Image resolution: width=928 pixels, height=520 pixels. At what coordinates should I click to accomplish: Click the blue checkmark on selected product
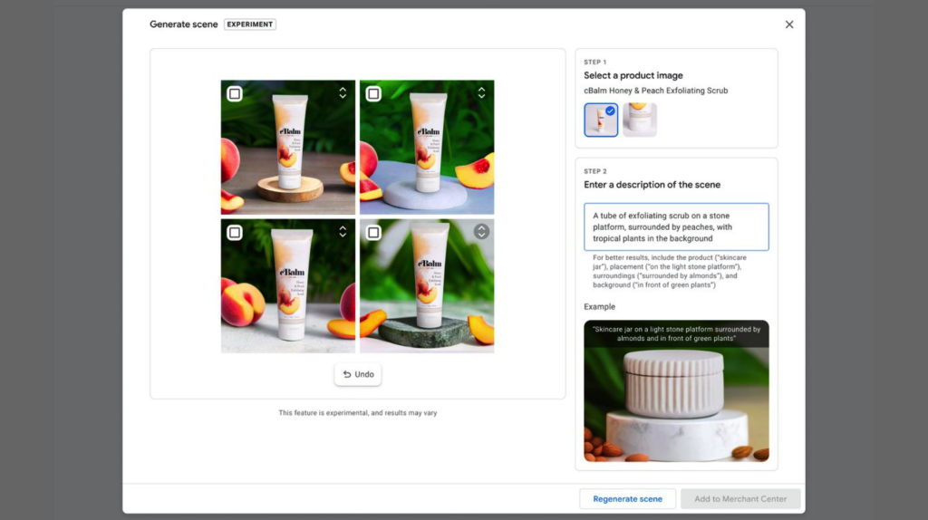tap(610, 111)
